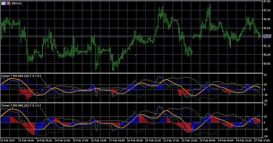Viewport: 273px width, 143px height.
Task: Click the 56.68 price scale value
Action: [267, 28]
